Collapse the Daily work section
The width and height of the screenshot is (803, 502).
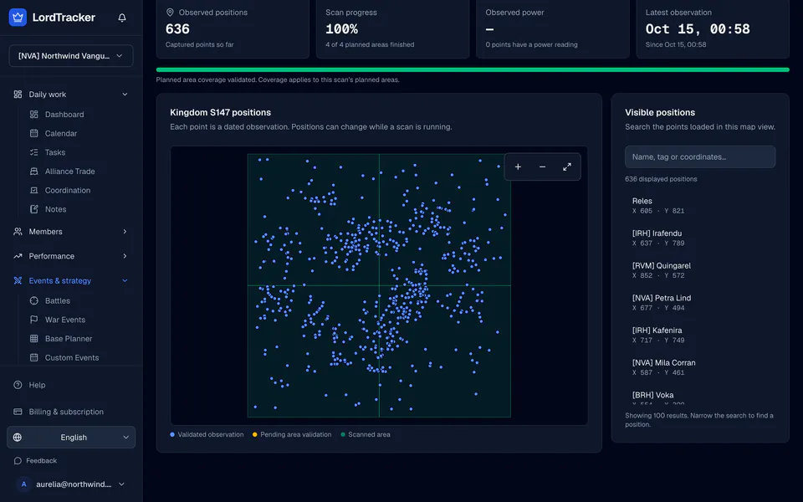click(x=71, y=95)
